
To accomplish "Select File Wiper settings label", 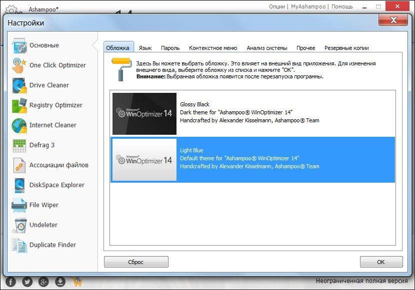I will point(44,205).
